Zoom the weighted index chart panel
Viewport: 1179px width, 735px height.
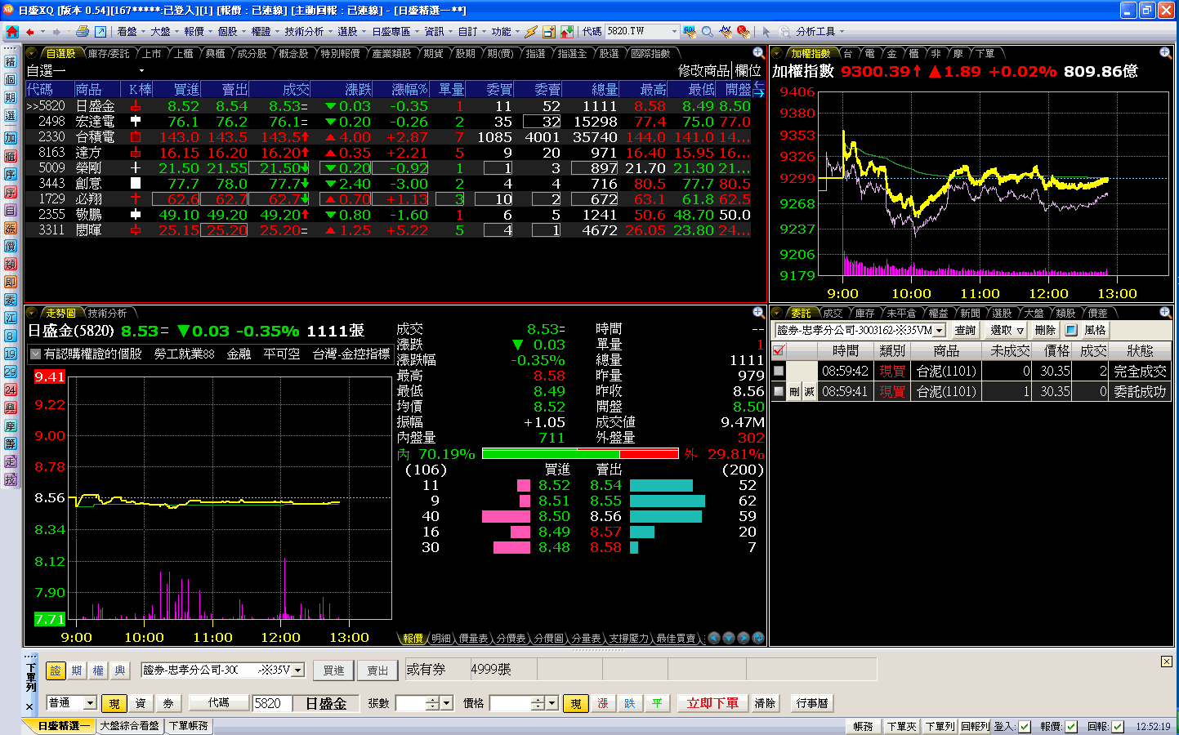[1165, 53]
